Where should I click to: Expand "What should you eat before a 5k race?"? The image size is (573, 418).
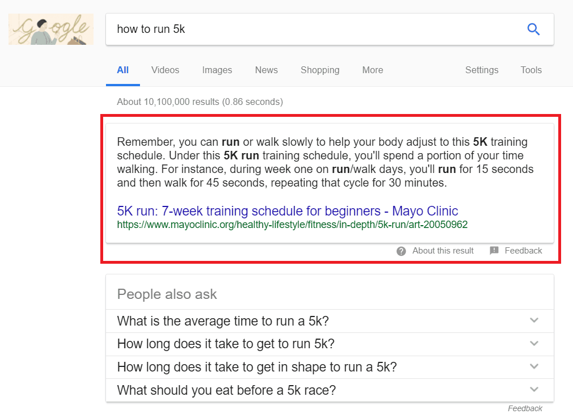[533, 390]
